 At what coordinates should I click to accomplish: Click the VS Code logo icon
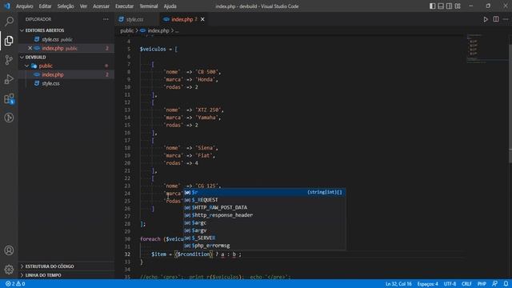pyautogui.click(x=7, y=6)
